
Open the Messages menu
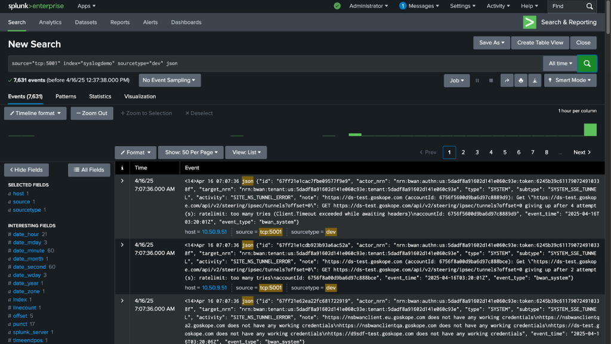(x=424, y=6)
